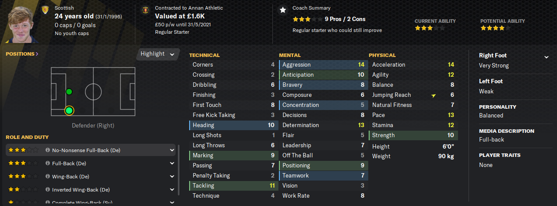Click the yellow arrow icon next to Jumping Reach
557x206 pixels.
coord(434,95)
